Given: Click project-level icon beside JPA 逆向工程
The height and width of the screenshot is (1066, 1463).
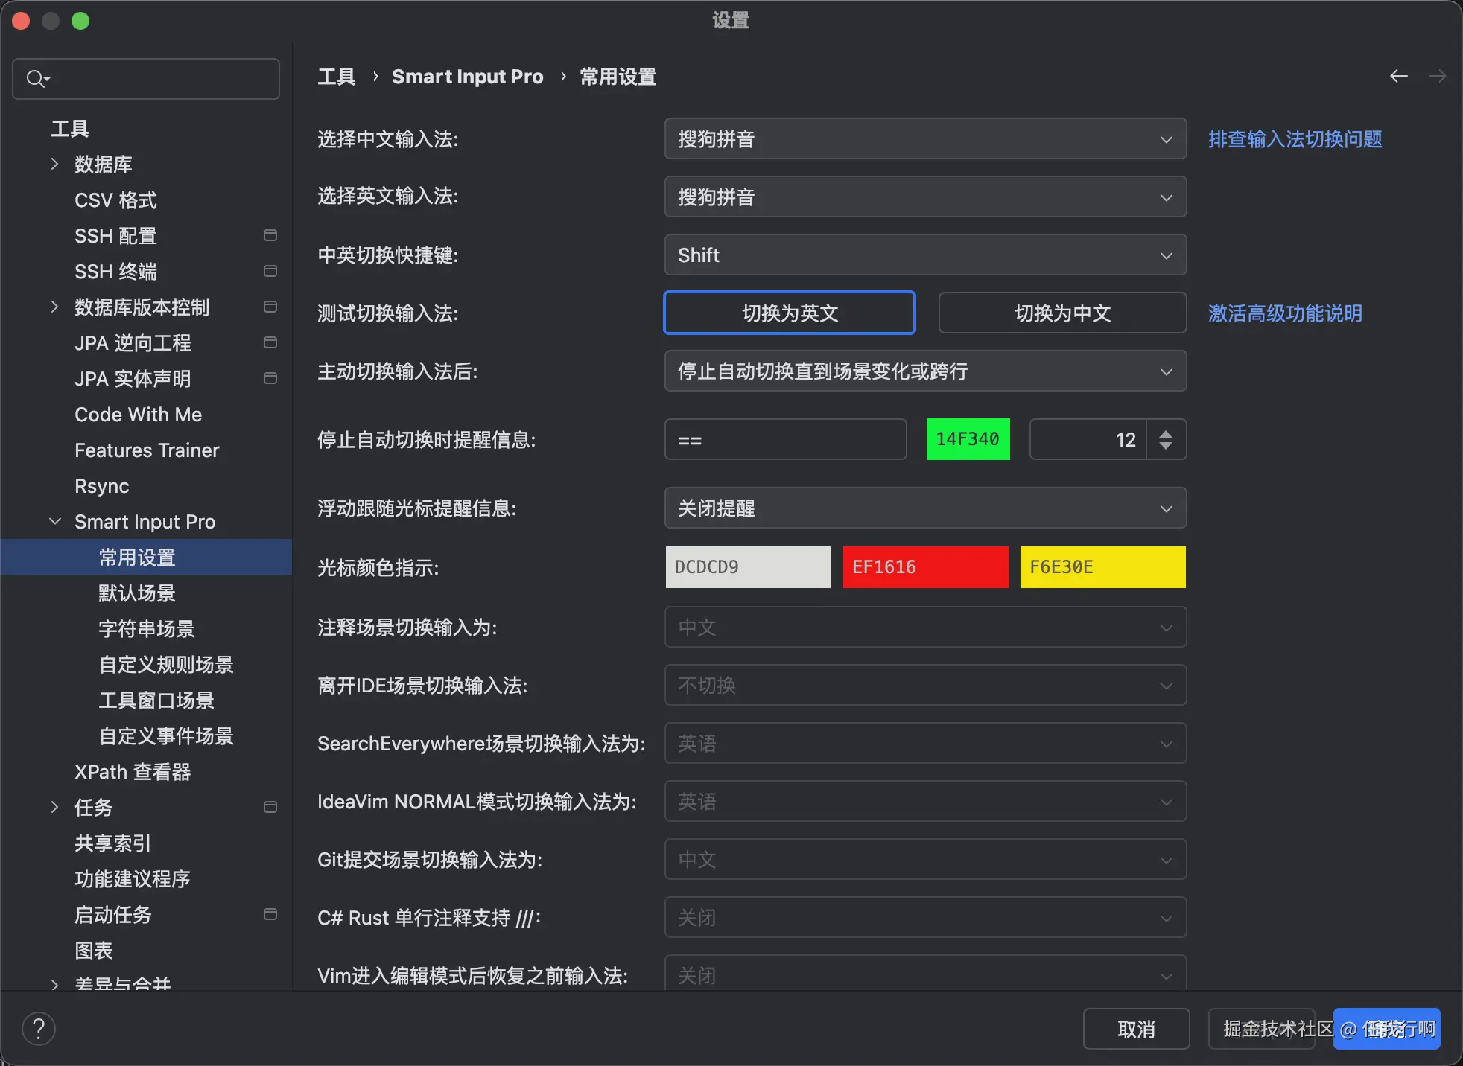Looking at the screenshot, I should click(x=270, y=342).
